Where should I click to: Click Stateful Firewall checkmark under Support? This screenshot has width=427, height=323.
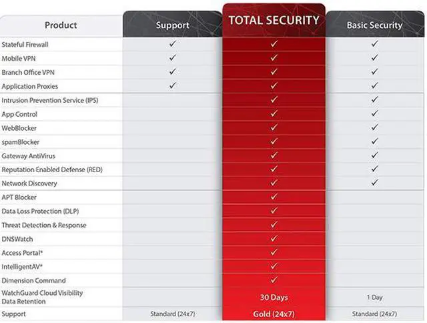click(172, 44)
